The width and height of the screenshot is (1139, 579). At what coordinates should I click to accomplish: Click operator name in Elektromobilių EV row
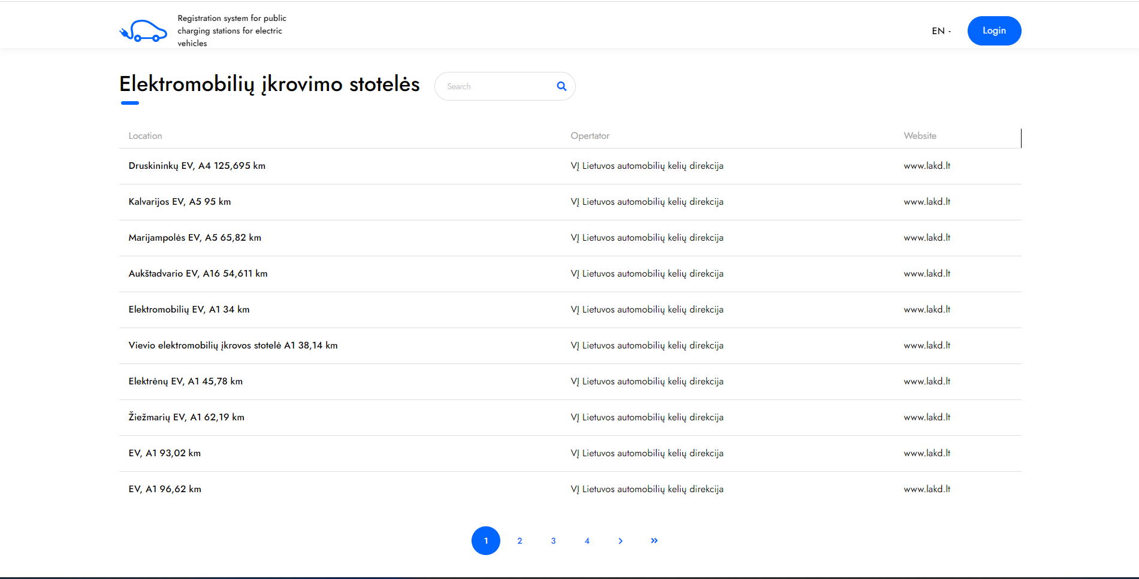click(x=647, y=310)
